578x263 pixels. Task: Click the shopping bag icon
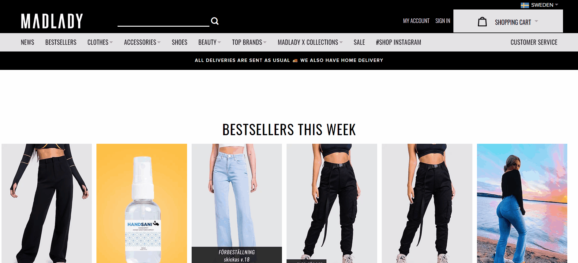tap(482, 22)
